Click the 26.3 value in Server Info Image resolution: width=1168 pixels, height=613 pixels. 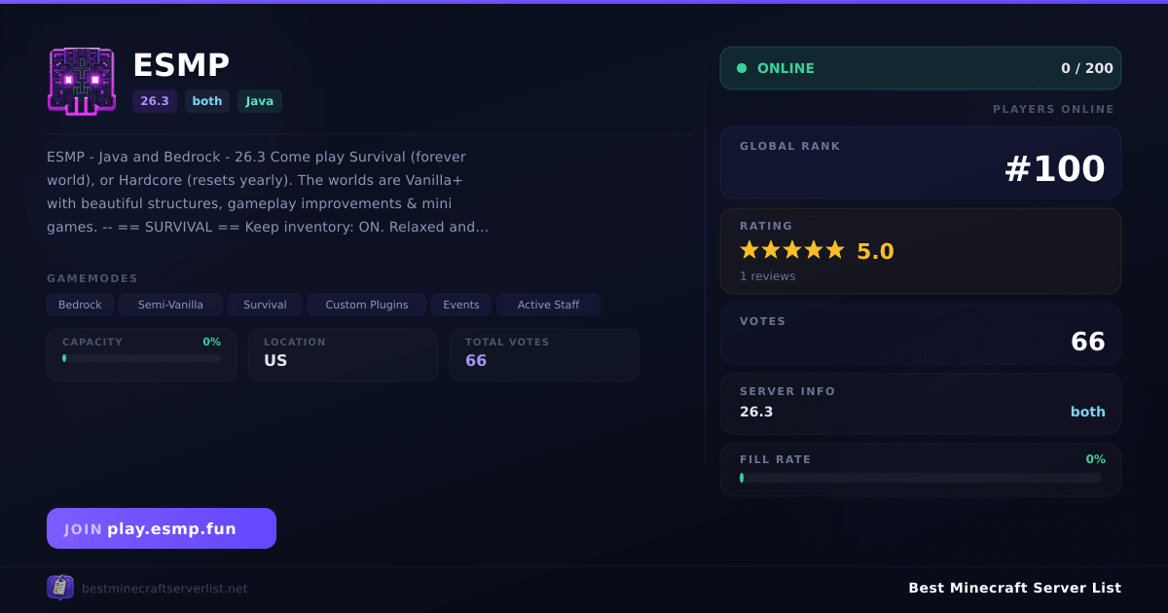pos(756,412)
